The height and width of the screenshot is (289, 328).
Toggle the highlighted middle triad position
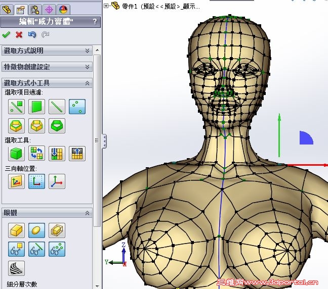click(x=36, y=181)
